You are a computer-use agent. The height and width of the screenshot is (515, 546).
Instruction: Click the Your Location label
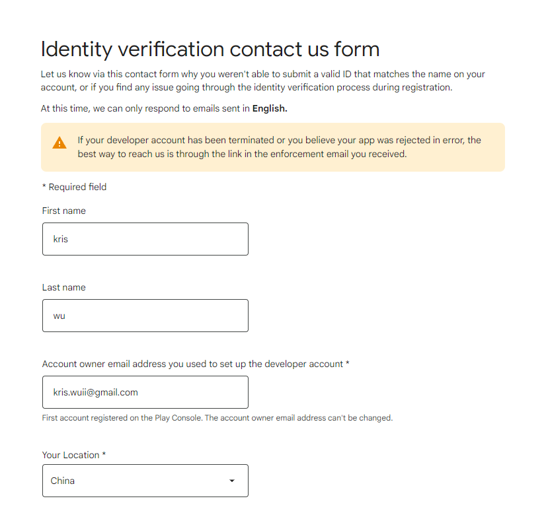[71, 455]
